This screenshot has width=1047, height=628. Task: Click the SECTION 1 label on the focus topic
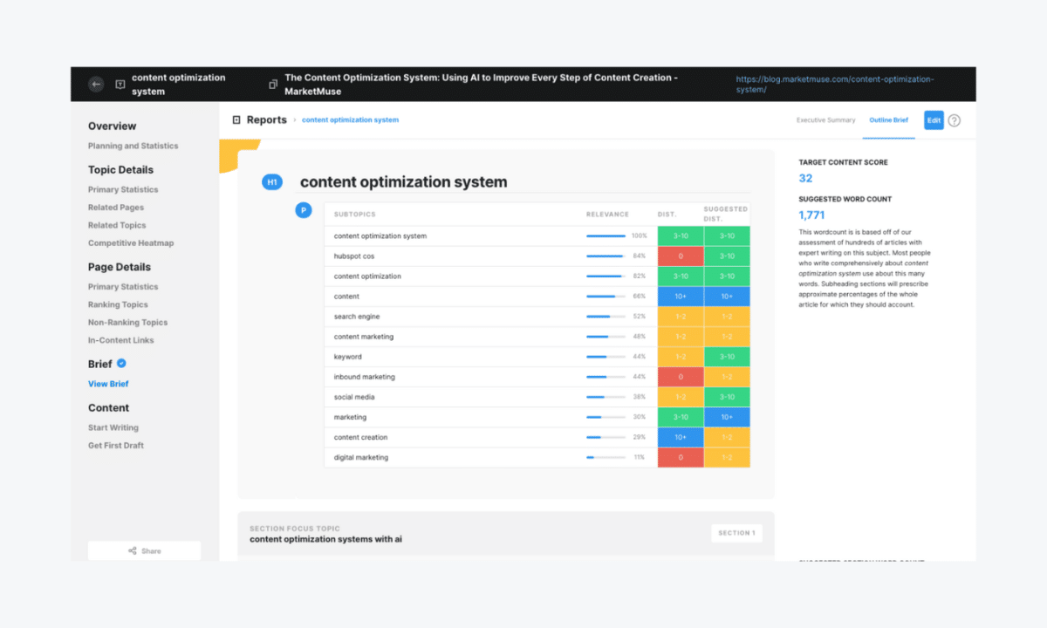736,533
